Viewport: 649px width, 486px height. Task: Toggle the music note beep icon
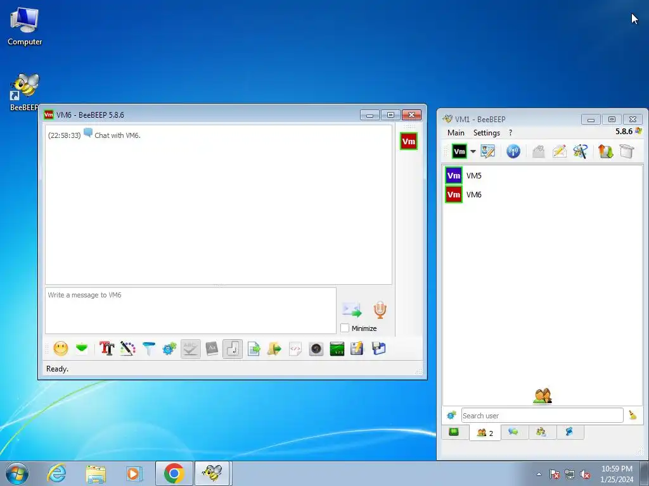click(233, 349)
